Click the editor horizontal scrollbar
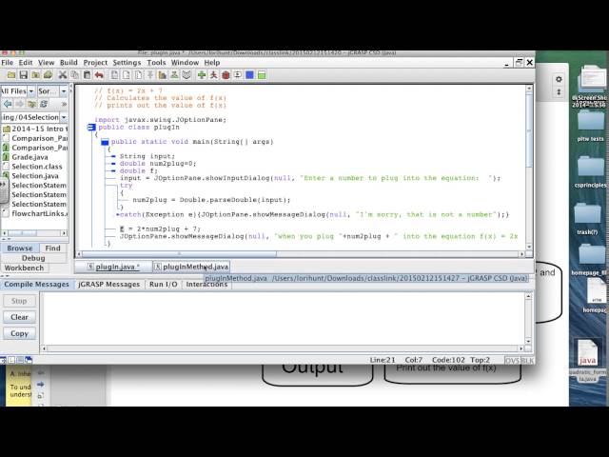 click(180, 254)
